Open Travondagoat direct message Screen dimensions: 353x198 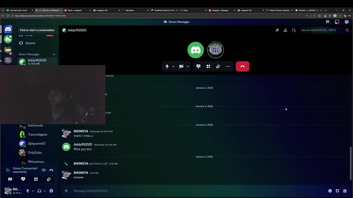click(x=38, y=134)
